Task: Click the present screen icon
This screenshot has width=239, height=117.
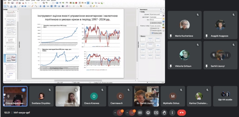Action: [156, 113]
